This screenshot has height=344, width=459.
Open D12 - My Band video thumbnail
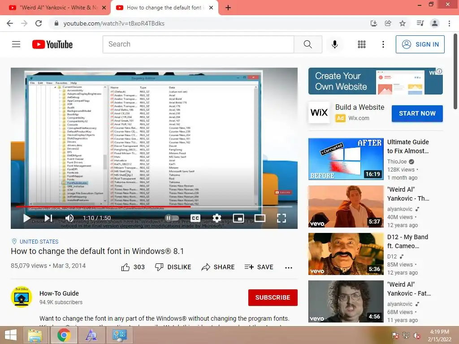pyautogui.click(x=346, y=254)
